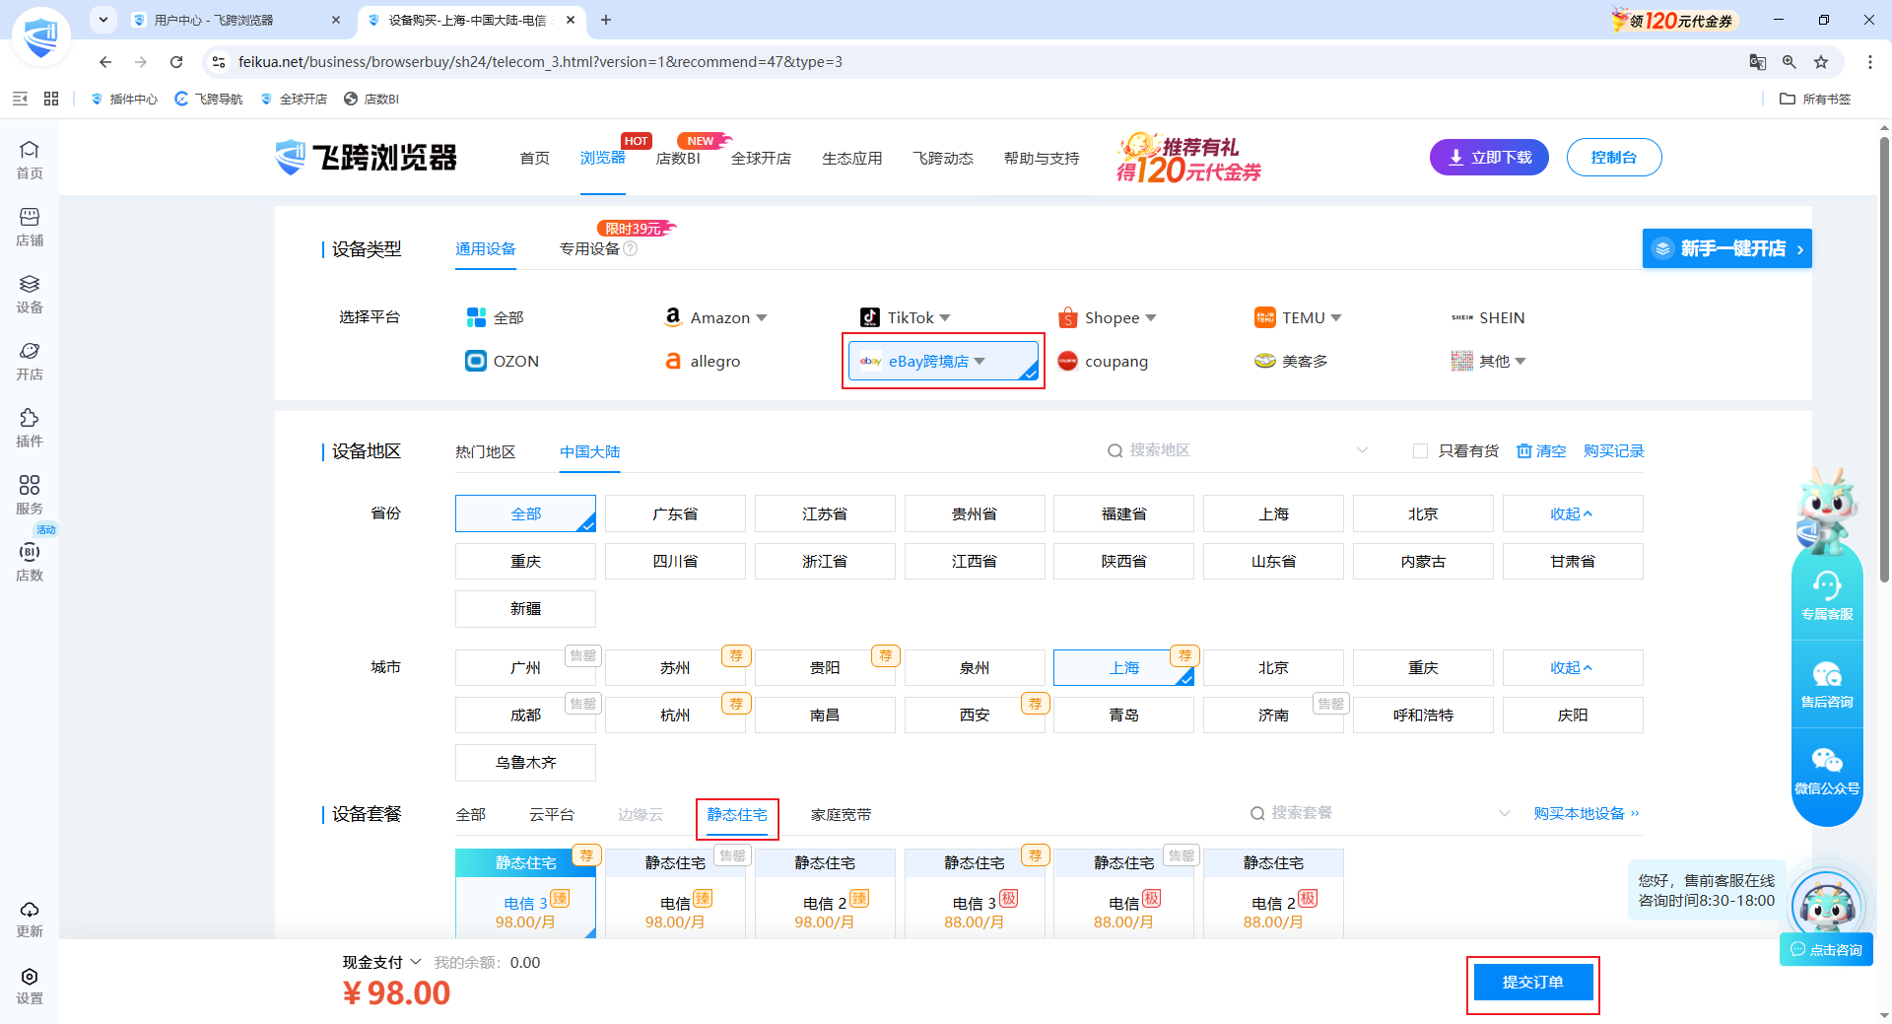Open the 插件 (plugins) sidebar icon
The image size is (1892, 1024).
coord(30,428)
